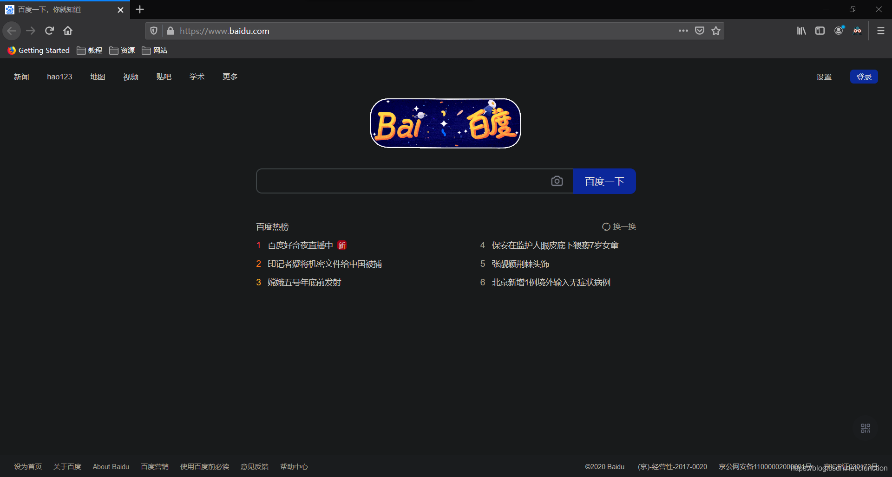This screenshot has height=477, width=892.
Task: Click the Firefox account profile icon
Action: tap(839, 31)
